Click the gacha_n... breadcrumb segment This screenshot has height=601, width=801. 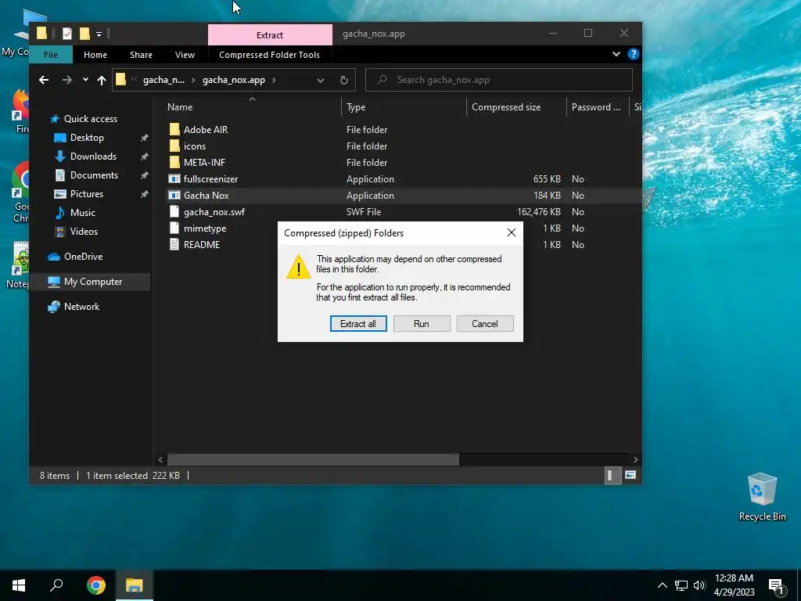pos(163,80)
